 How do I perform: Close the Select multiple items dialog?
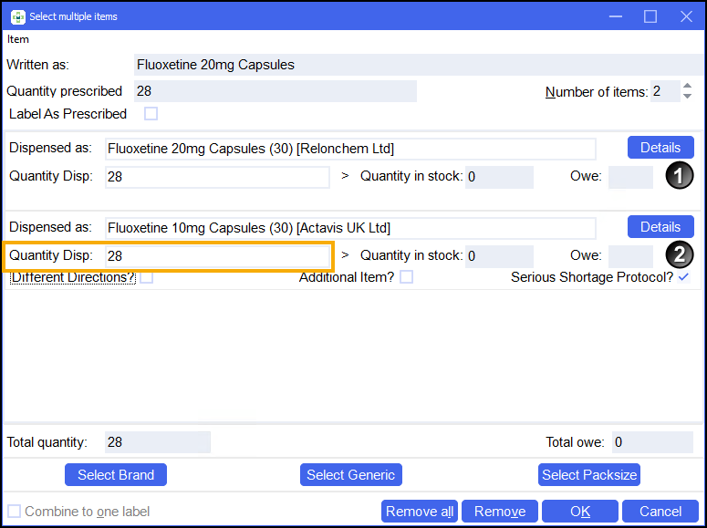(685, 16)
